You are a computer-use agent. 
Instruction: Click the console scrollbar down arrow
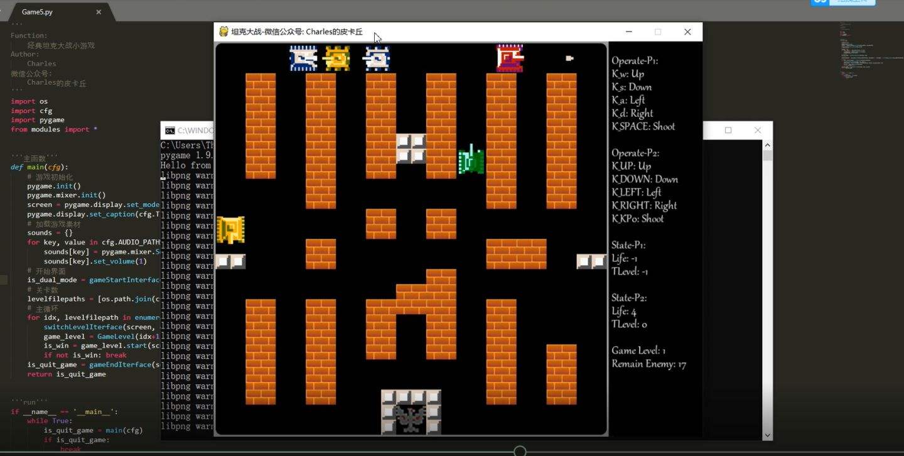pos(767,435)
